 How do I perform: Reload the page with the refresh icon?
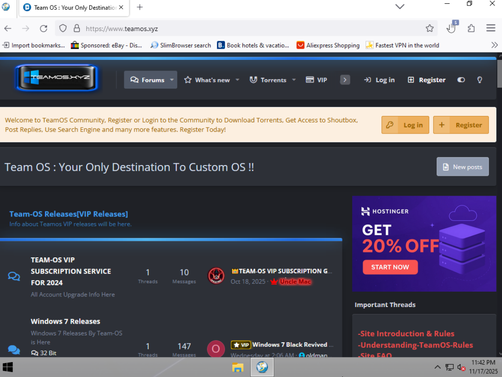(44, 28)
